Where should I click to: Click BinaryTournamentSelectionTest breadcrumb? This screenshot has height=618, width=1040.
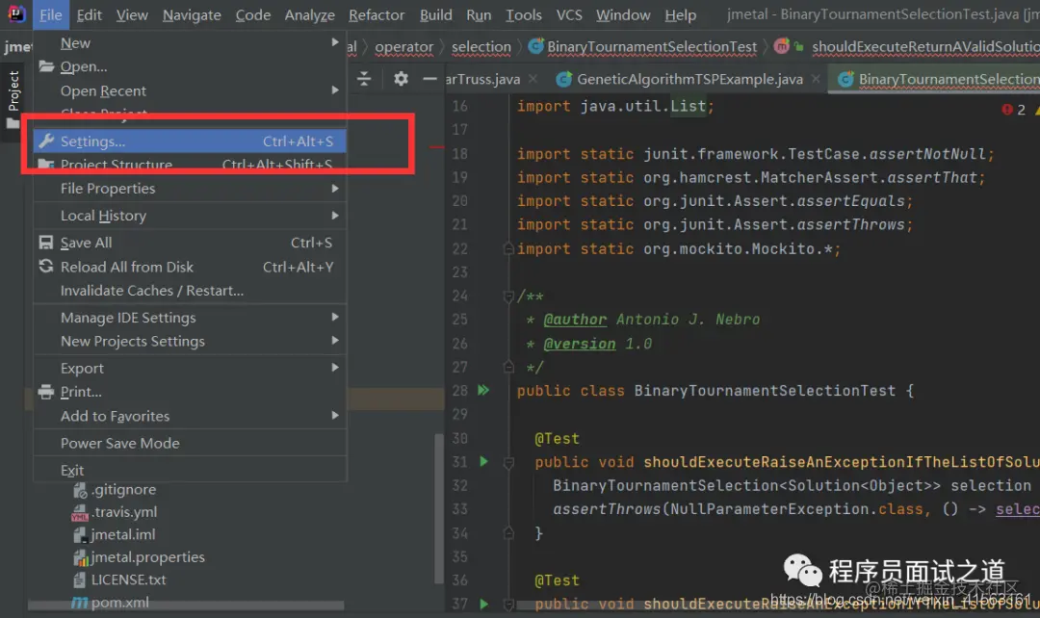pyautogui.click(x=642, y=47)
